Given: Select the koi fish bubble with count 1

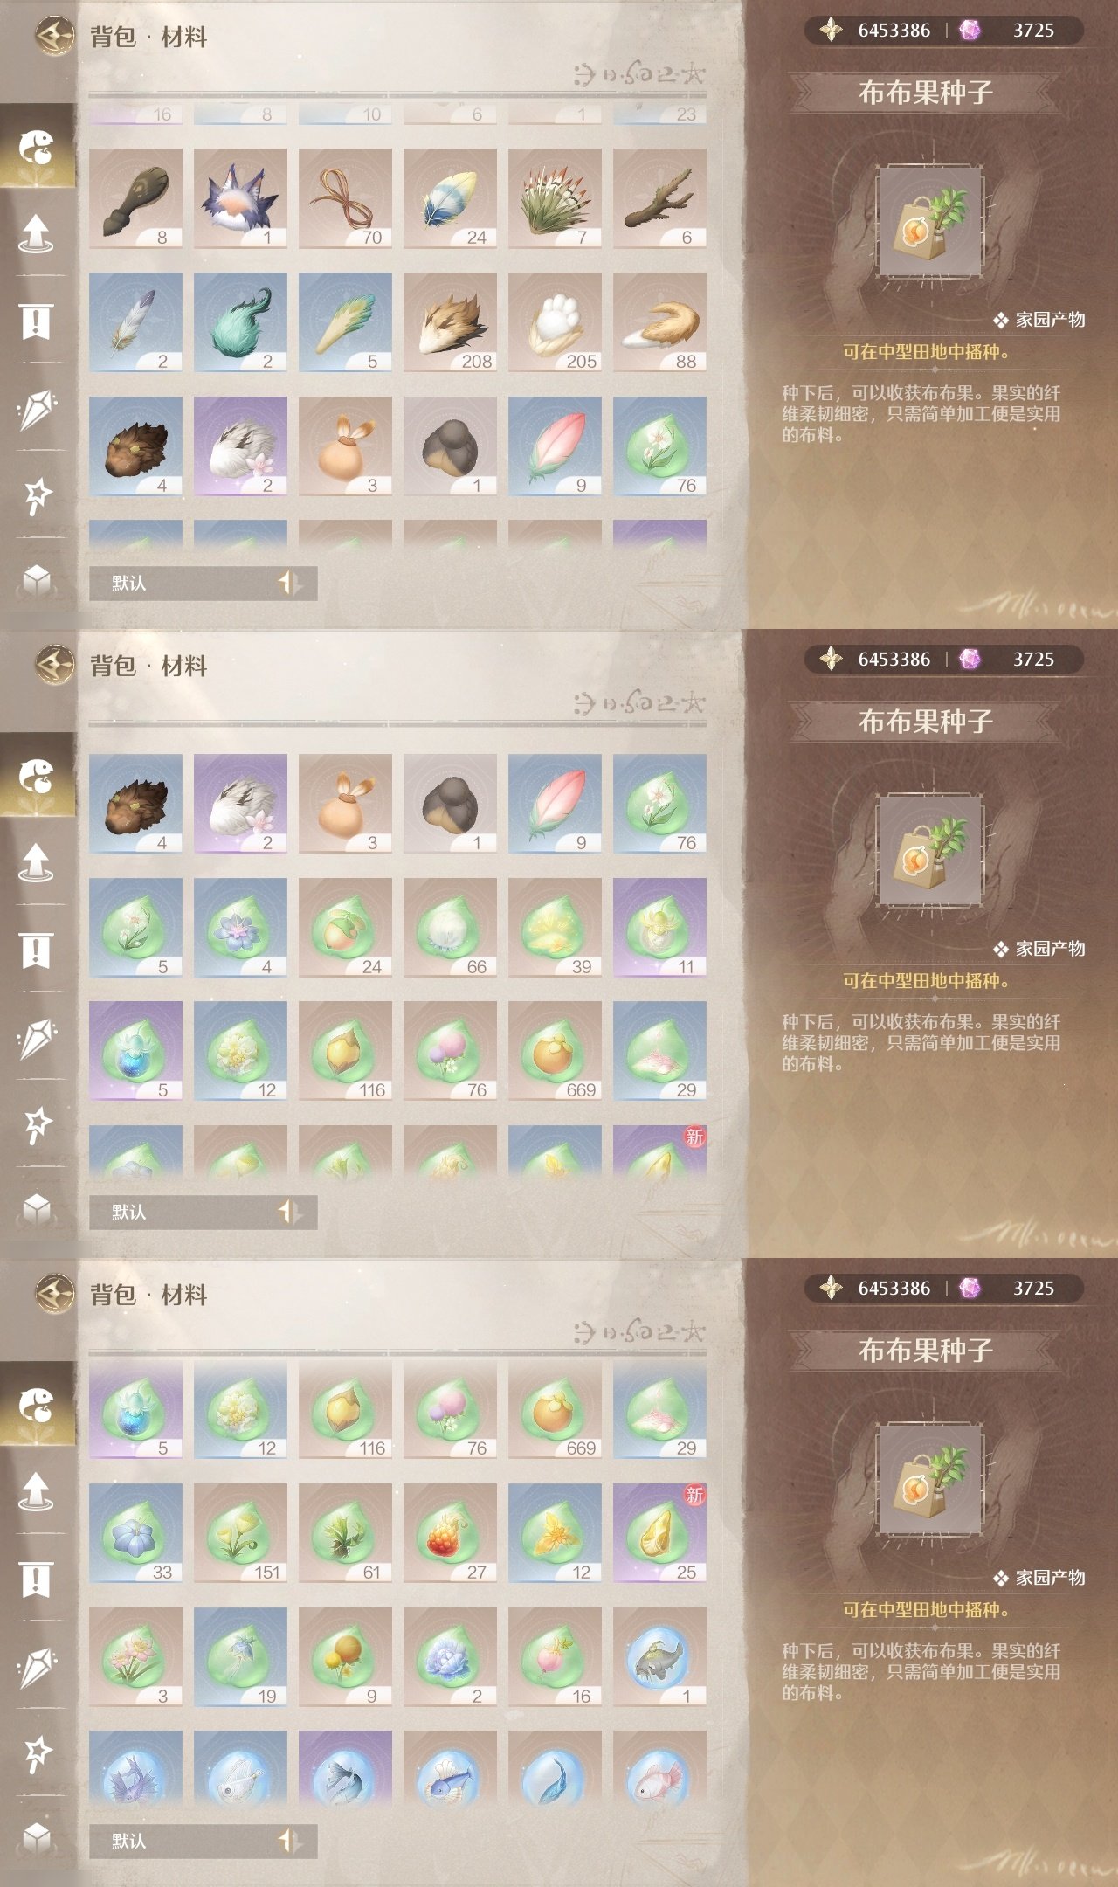Looking at the screenshot, I should 659,1657.
